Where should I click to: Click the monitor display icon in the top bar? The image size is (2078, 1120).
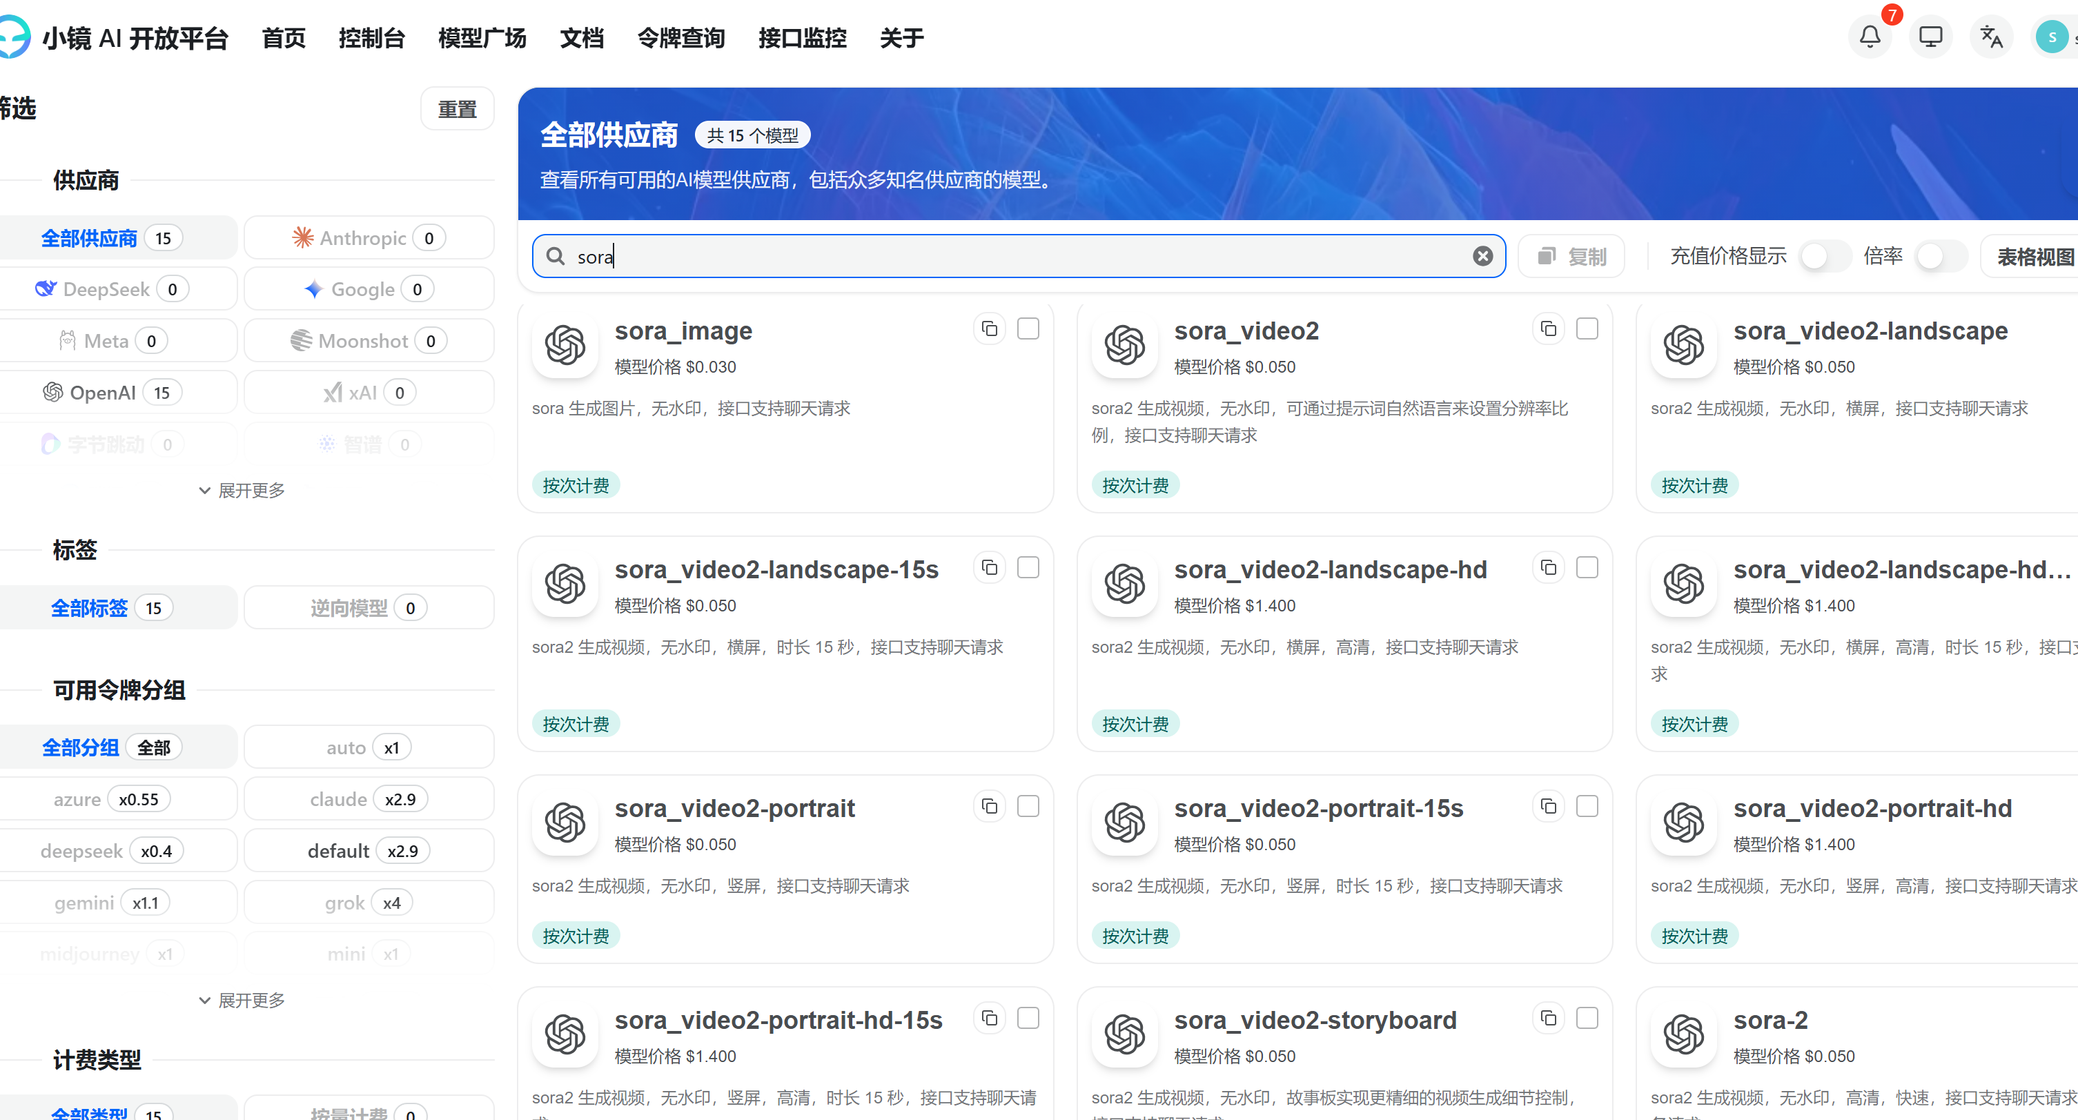1930,37
